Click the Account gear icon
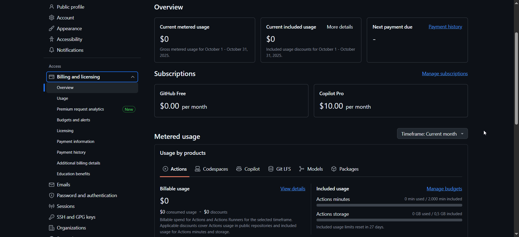This screenshot has height=237, width=519. click(51, 18)
